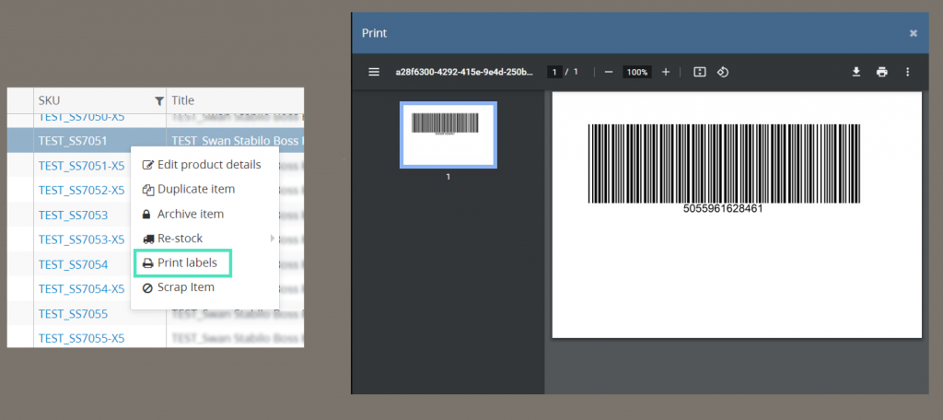Click the PDF file name a28f6300-4292
This screenshot has height=420, width=943.
464,72
